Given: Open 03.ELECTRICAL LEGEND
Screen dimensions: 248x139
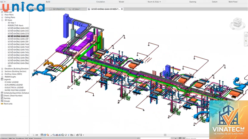Looking at the screenshot, I should pos(14,87).
